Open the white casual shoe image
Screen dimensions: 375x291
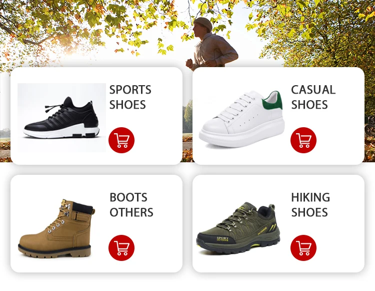tap(242, 119)
